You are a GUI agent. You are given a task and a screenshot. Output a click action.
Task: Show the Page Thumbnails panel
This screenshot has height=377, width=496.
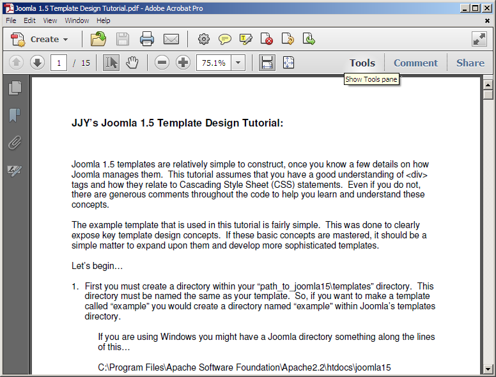click(15, 88)
